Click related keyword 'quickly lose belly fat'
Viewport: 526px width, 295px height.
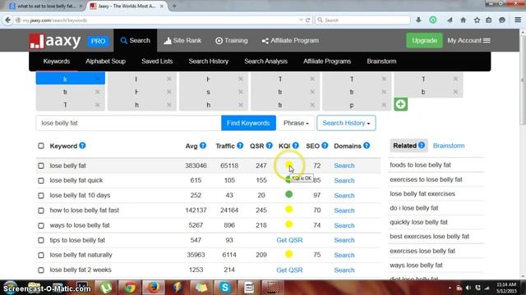pyautogui.click(x=418, y=222)
